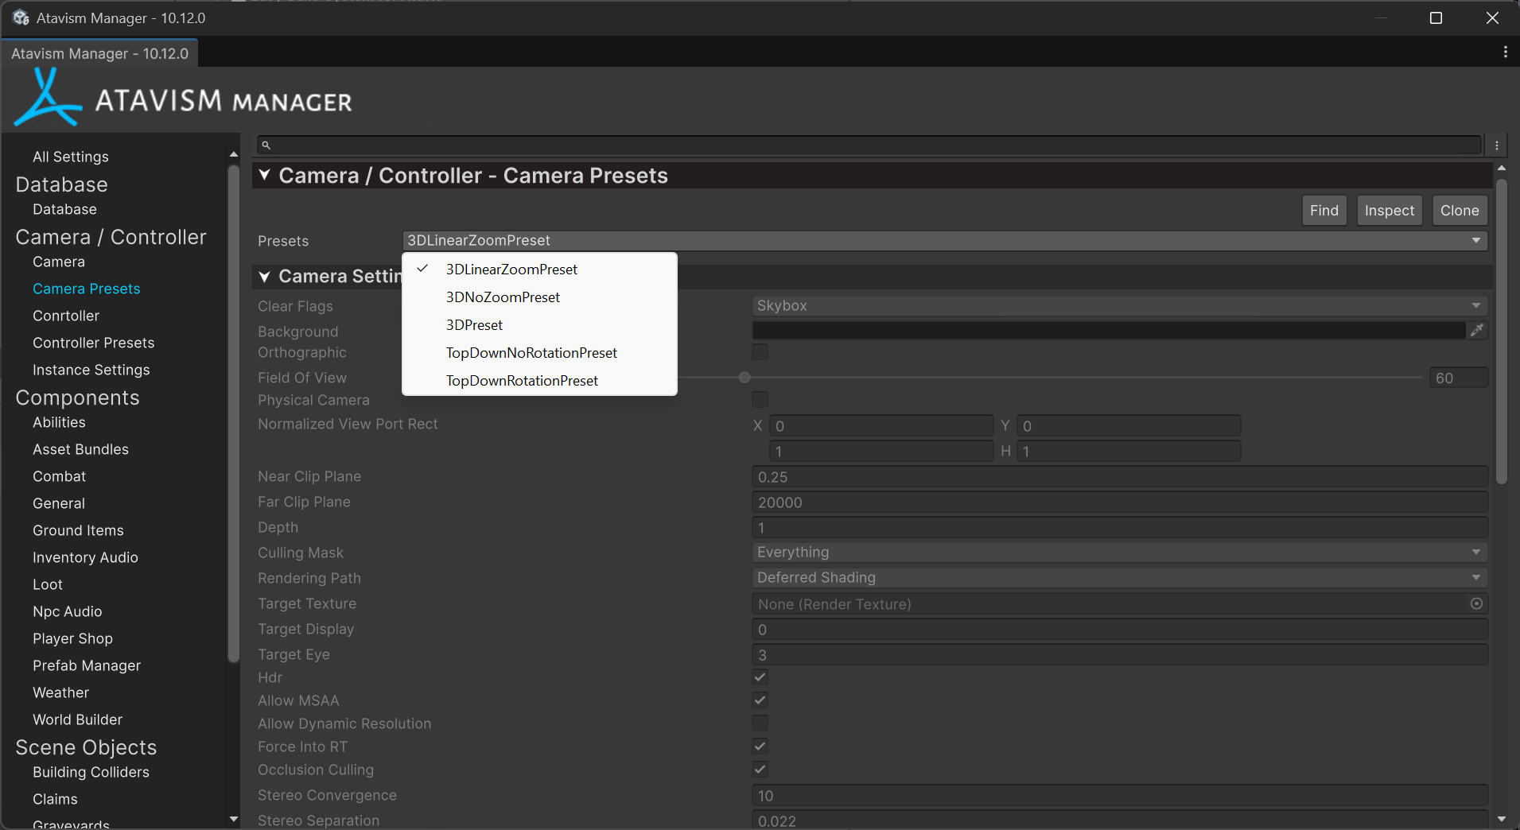Open the Combat sidebar item
This screenshot has height=830, width=1520.
point(59,476)
